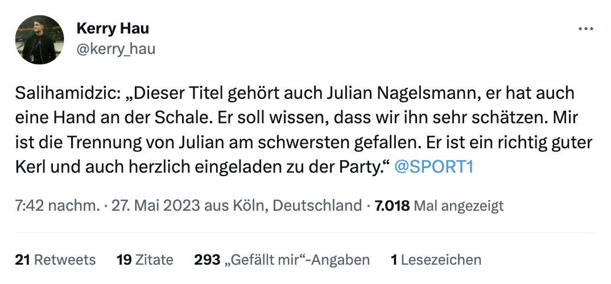This screenshot has height=284, width=611.
Task: Show the 21 Retweets list
Action: (55, 260)
